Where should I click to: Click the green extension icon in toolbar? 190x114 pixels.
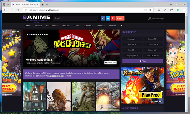tap(178, 10)
